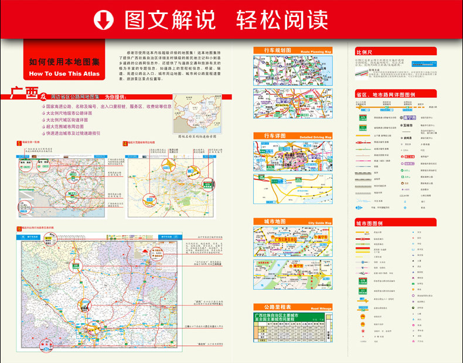Click the red and yellow stacked road swatches in city legend

tap(363, 250)
